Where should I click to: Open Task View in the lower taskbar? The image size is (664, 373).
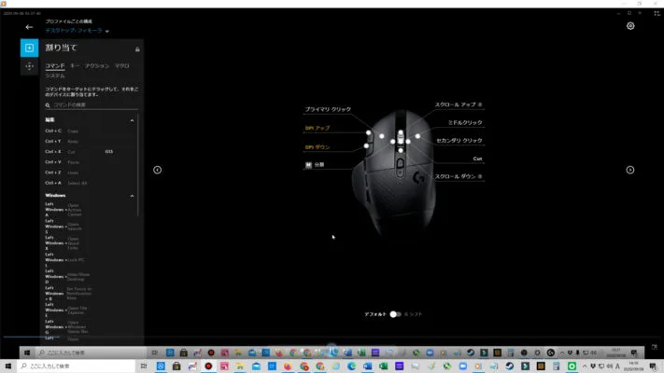[144, 366]
